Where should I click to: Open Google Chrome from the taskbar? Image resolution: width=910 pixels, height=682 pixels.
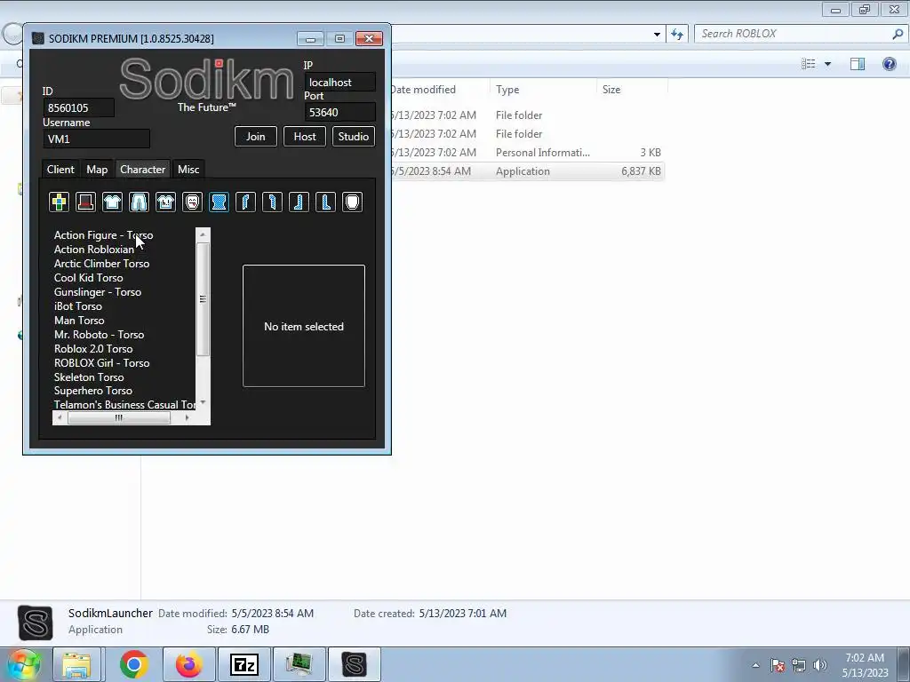[x=134, y=664]
